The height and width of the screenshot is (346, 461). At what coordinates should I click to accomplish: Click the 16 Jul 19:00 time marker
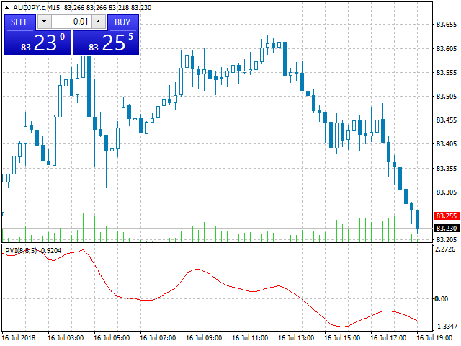(x=434, y=338)
